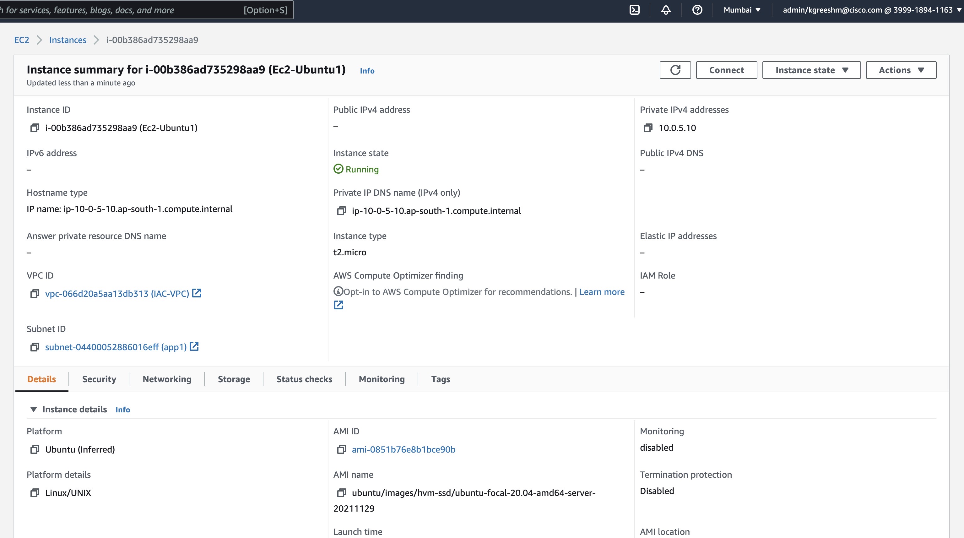Screen dimensions: 964x538
Task: Open the CloudShell terminal icon
Action: point(635,10)
